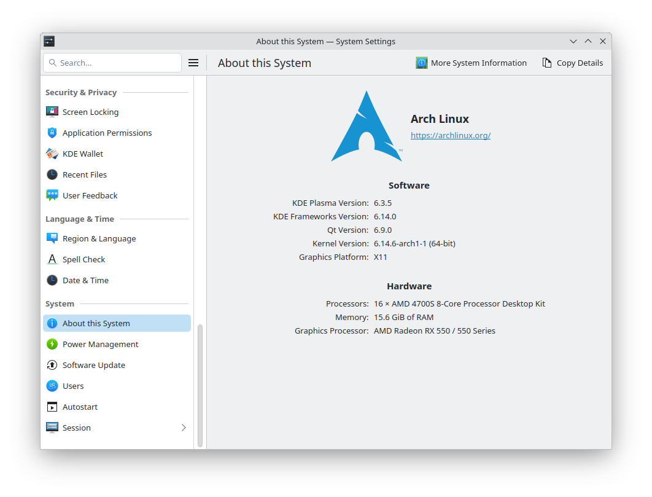Select Autostart entry

117,407
